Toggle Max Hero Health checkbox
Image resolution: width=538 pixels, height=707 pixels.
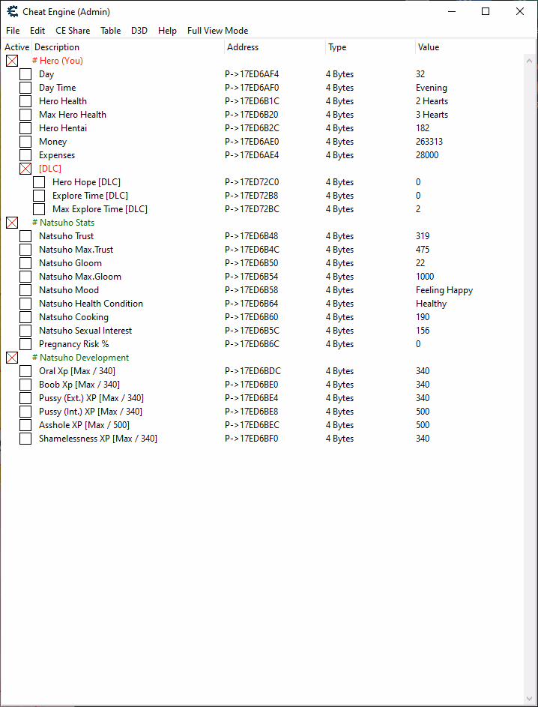tap(25, 115)
